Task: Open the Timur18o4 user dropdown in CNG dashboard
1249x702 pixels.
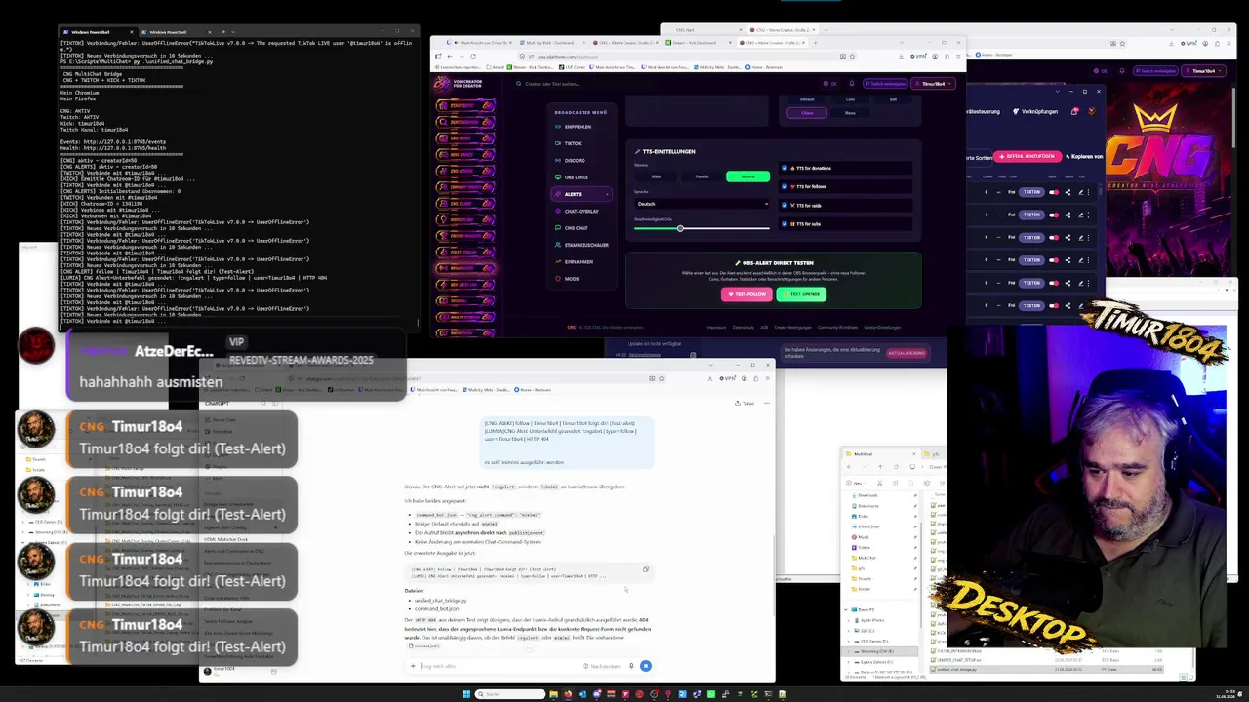Action: 935,84
